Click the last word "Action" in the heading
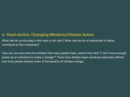Viewport: 130px width, 97px height. [x=88, y=35]
